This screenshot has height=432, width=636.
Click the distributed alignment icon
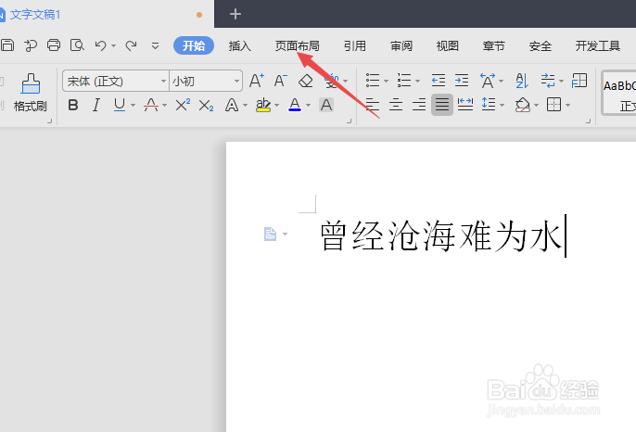465,105
